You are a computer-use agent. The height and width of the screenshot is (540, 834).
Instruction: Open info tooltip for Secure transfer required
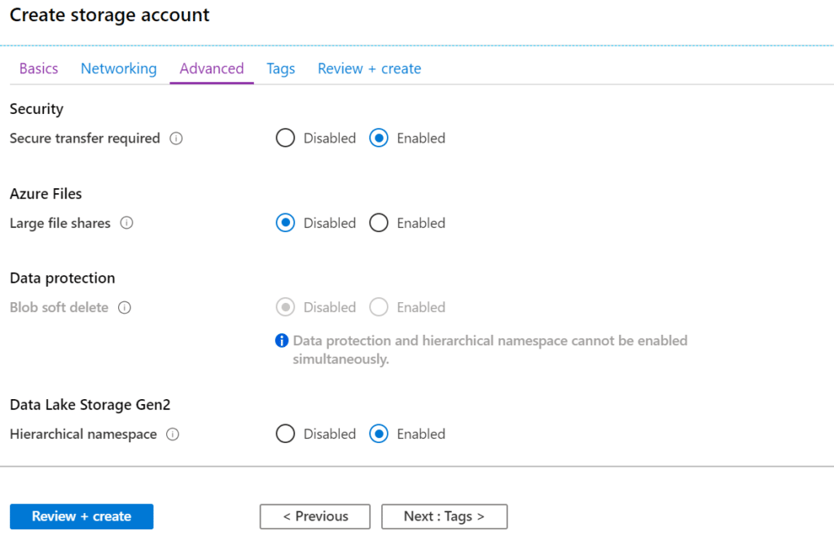(176, 138)
